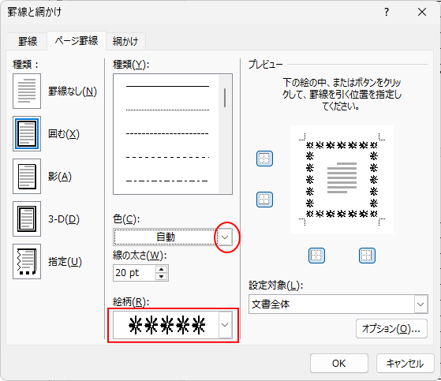The height and width of the screenshot is (381, 441).
Task: Click the 影(A) label
Action: point(60,177)
